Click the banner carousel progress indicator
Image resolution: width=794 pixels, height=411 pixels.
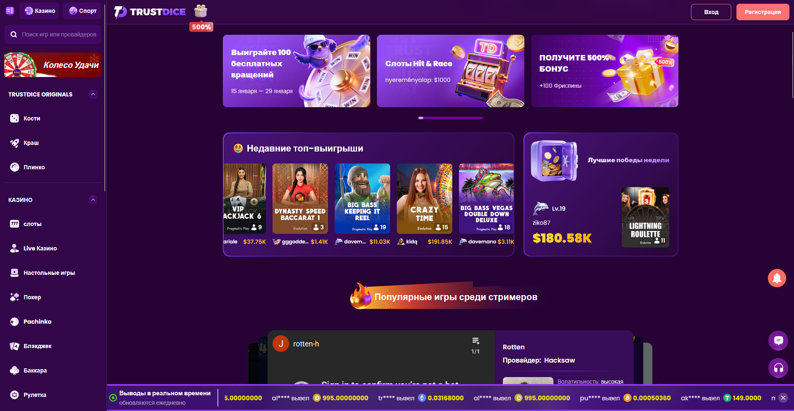point(451,118)
